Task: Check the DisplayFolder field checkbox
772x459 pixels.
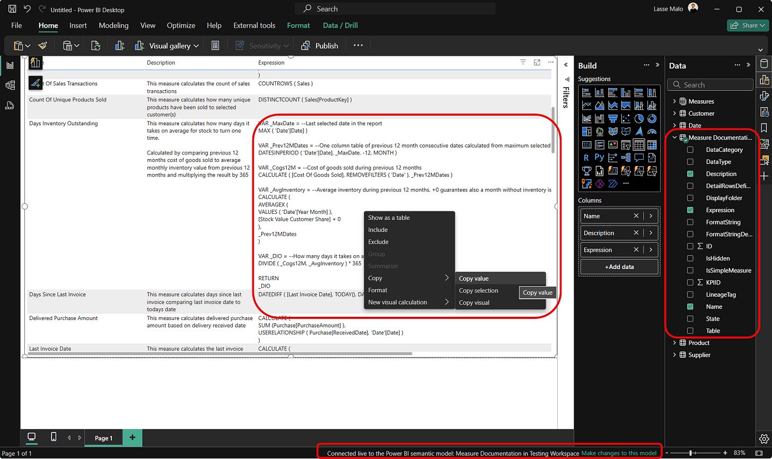Action: pyautogui.click(x=690, y=198)
